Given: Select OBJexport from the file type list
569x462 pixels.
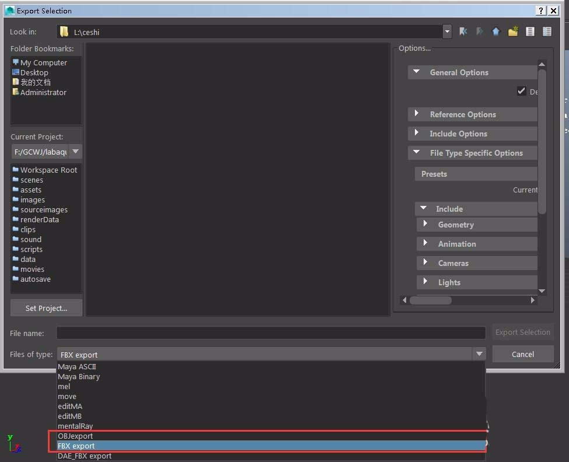Looking at the screenshot, I should point(75,436).
